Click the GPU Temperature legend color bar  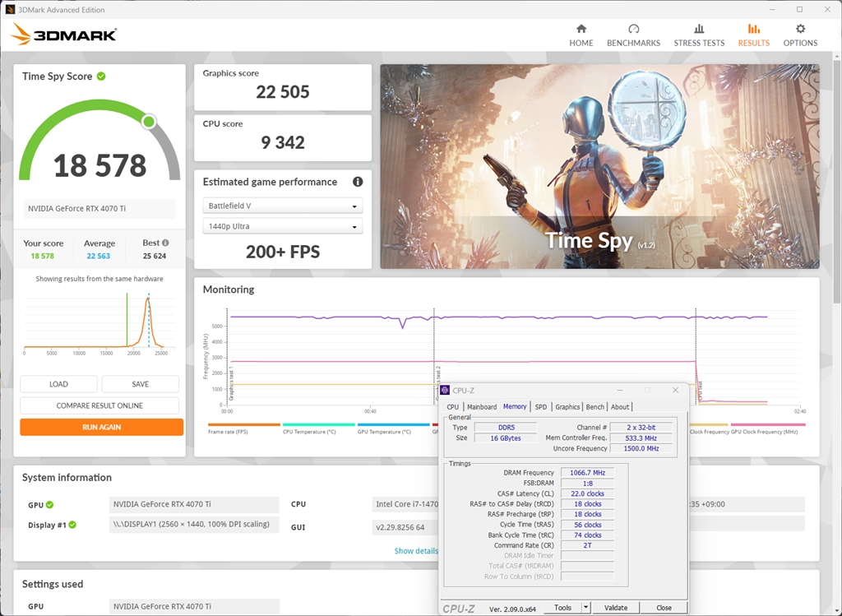point(394,425)
